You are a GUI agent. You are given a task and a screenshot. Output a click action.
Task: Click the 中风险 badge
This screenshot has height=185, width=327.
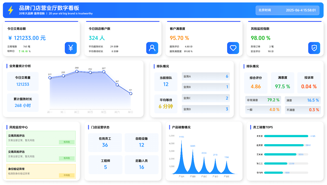pos(67,175)
